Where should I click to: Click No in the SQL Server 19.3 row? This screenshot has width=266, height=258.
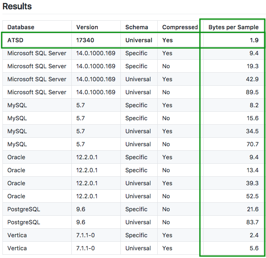click(166, 66)
